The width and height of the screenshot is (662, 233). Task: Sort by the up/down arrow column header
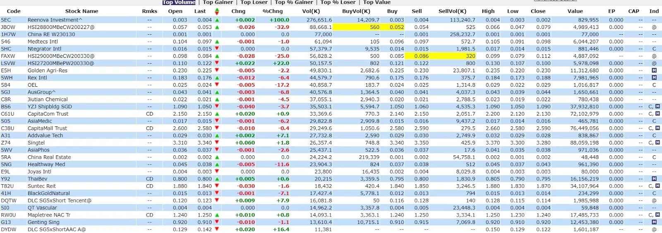point(217,11)
